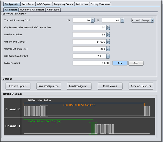Image resolution: width=163 pixels, height=142 pixels.
Task: Increase the UPS and DNS Gap value
Action: pyautogui.click(x=108, y=41)
